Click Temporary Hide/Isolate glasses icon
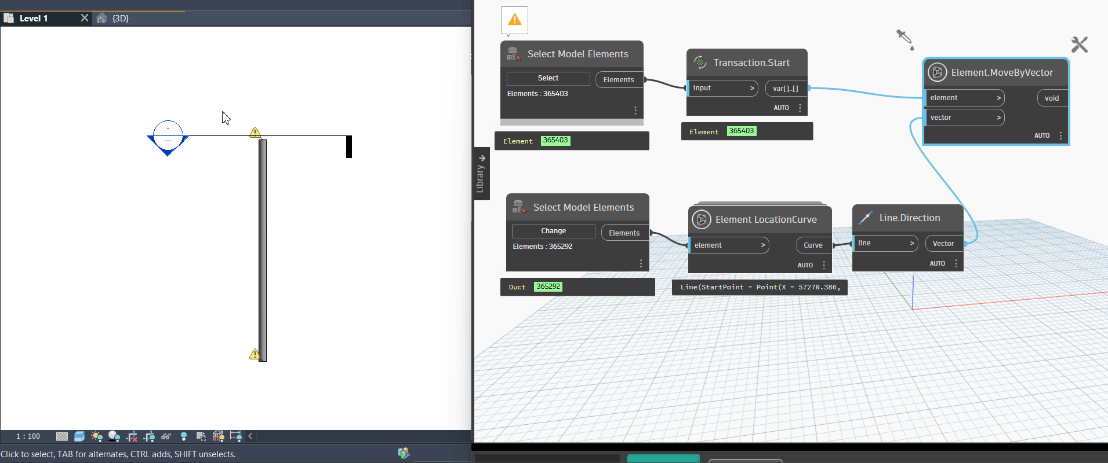Screen dimensions: 1108x463 click(x=166, y=436)
